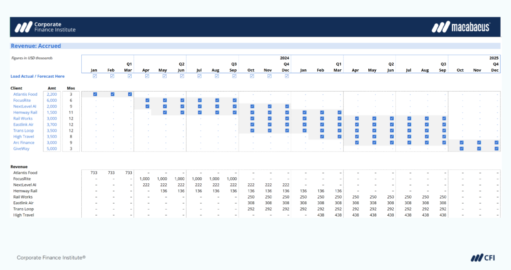Click FocusRite amount cell showing 6,000
The image size is (511, 270).
click(x=52, y=100)
